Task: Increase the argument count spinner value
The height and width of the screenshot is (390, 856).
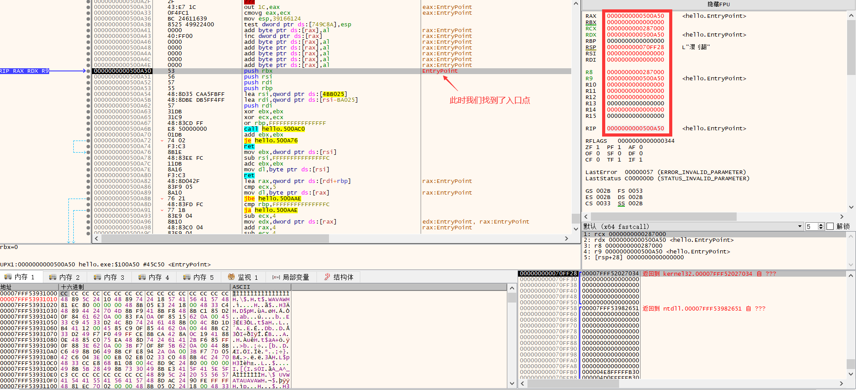Action: click(x=821, y=225)
